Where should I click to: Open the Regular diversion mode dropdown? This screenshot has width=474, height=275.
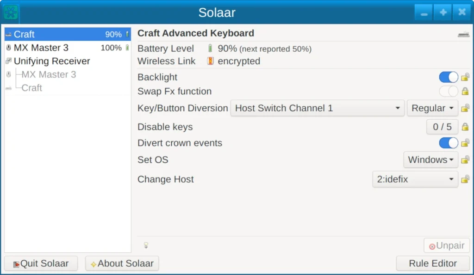(432, 108)
